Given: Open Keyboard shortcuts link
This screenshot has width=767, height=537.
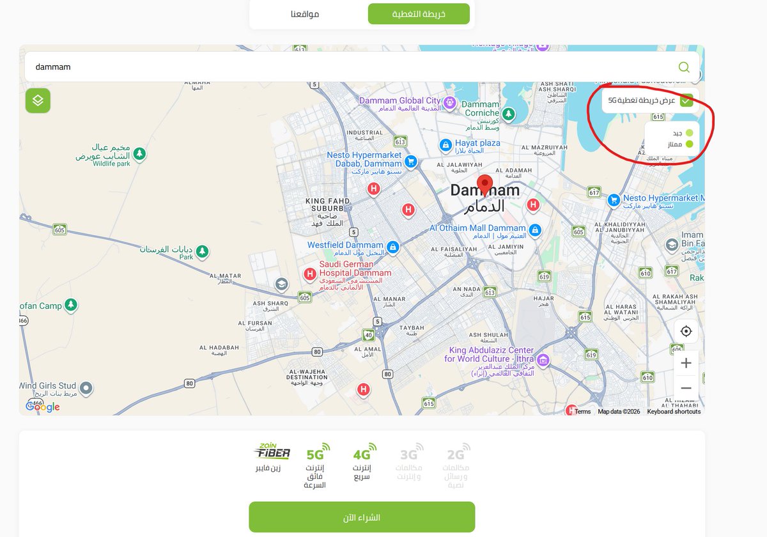Looking at the screenshot, I should pos(674,412).
